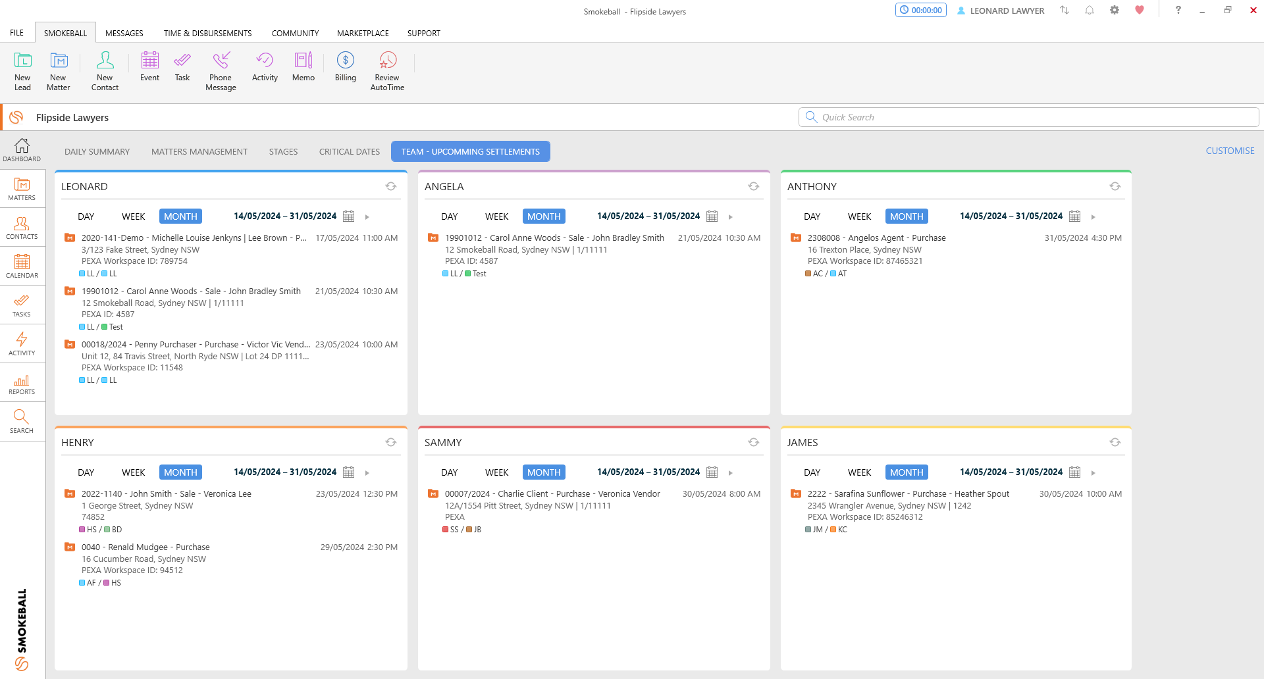
Task: Switch Leonard panel to Day view
Action: coord(86,216)
